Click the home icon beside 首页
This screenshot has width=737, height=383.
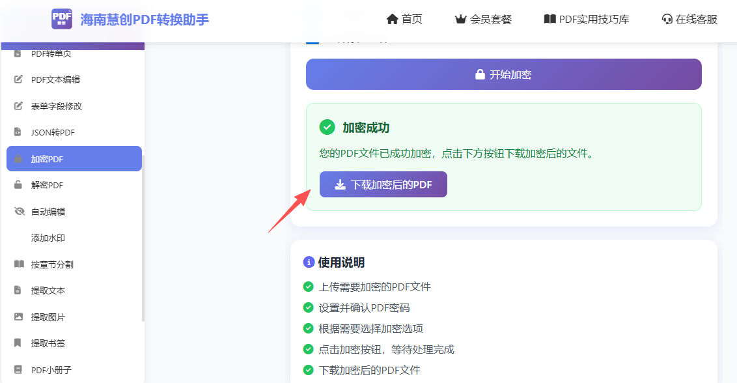pos(392,20)
